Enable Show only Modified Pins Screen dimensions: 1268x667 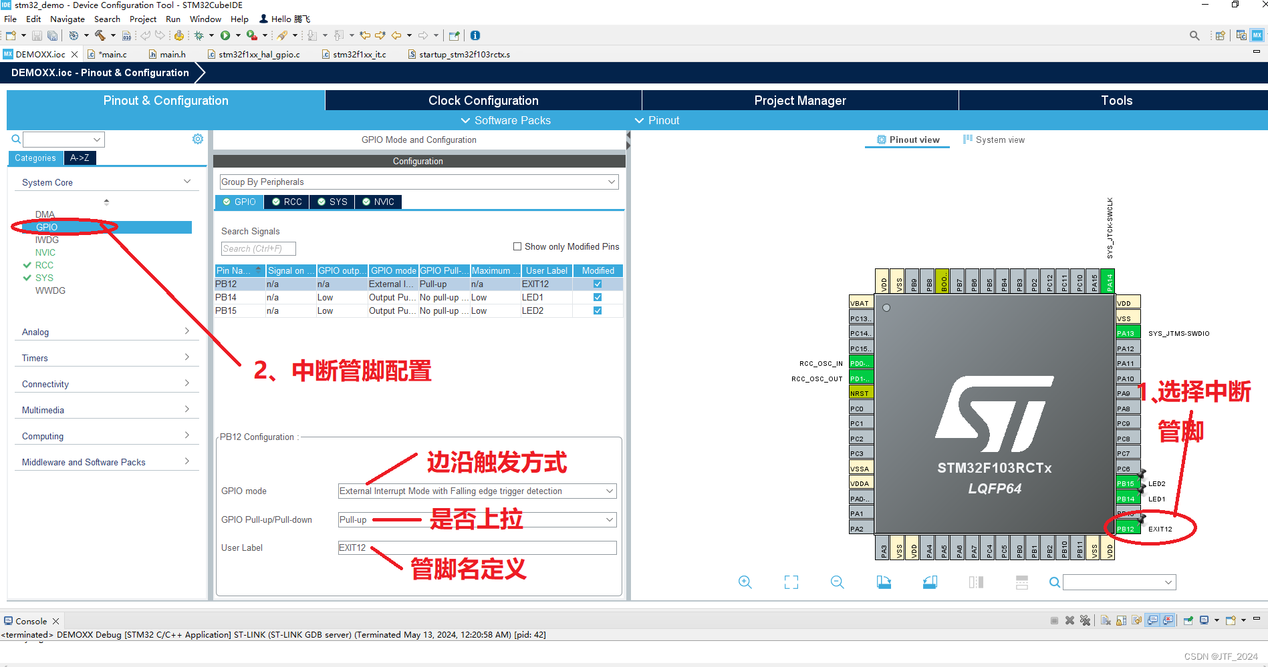click(517, 246)
